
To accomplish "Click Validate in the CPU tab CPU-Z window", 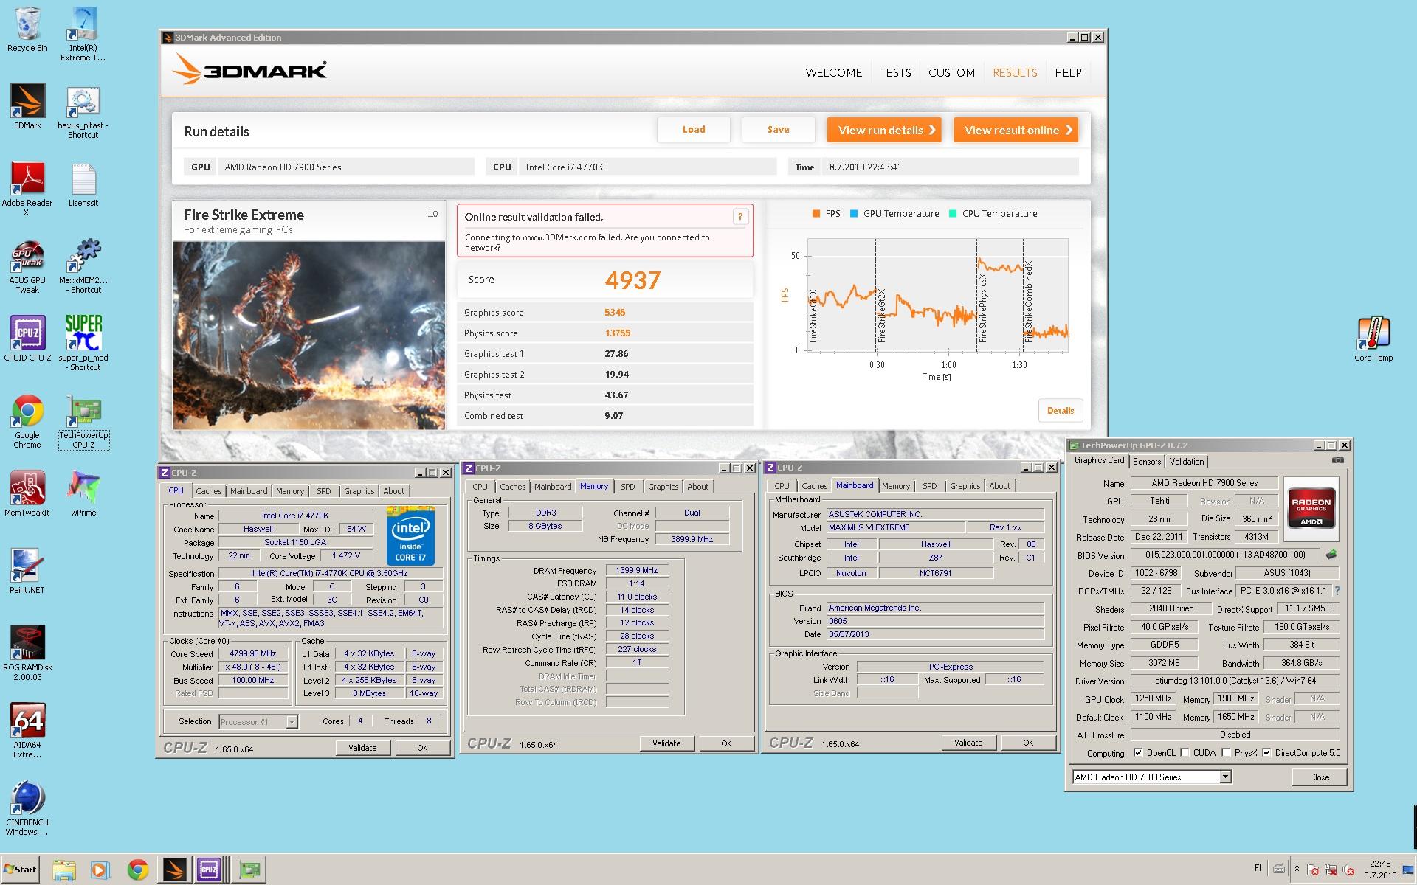I will click(362, 748).
